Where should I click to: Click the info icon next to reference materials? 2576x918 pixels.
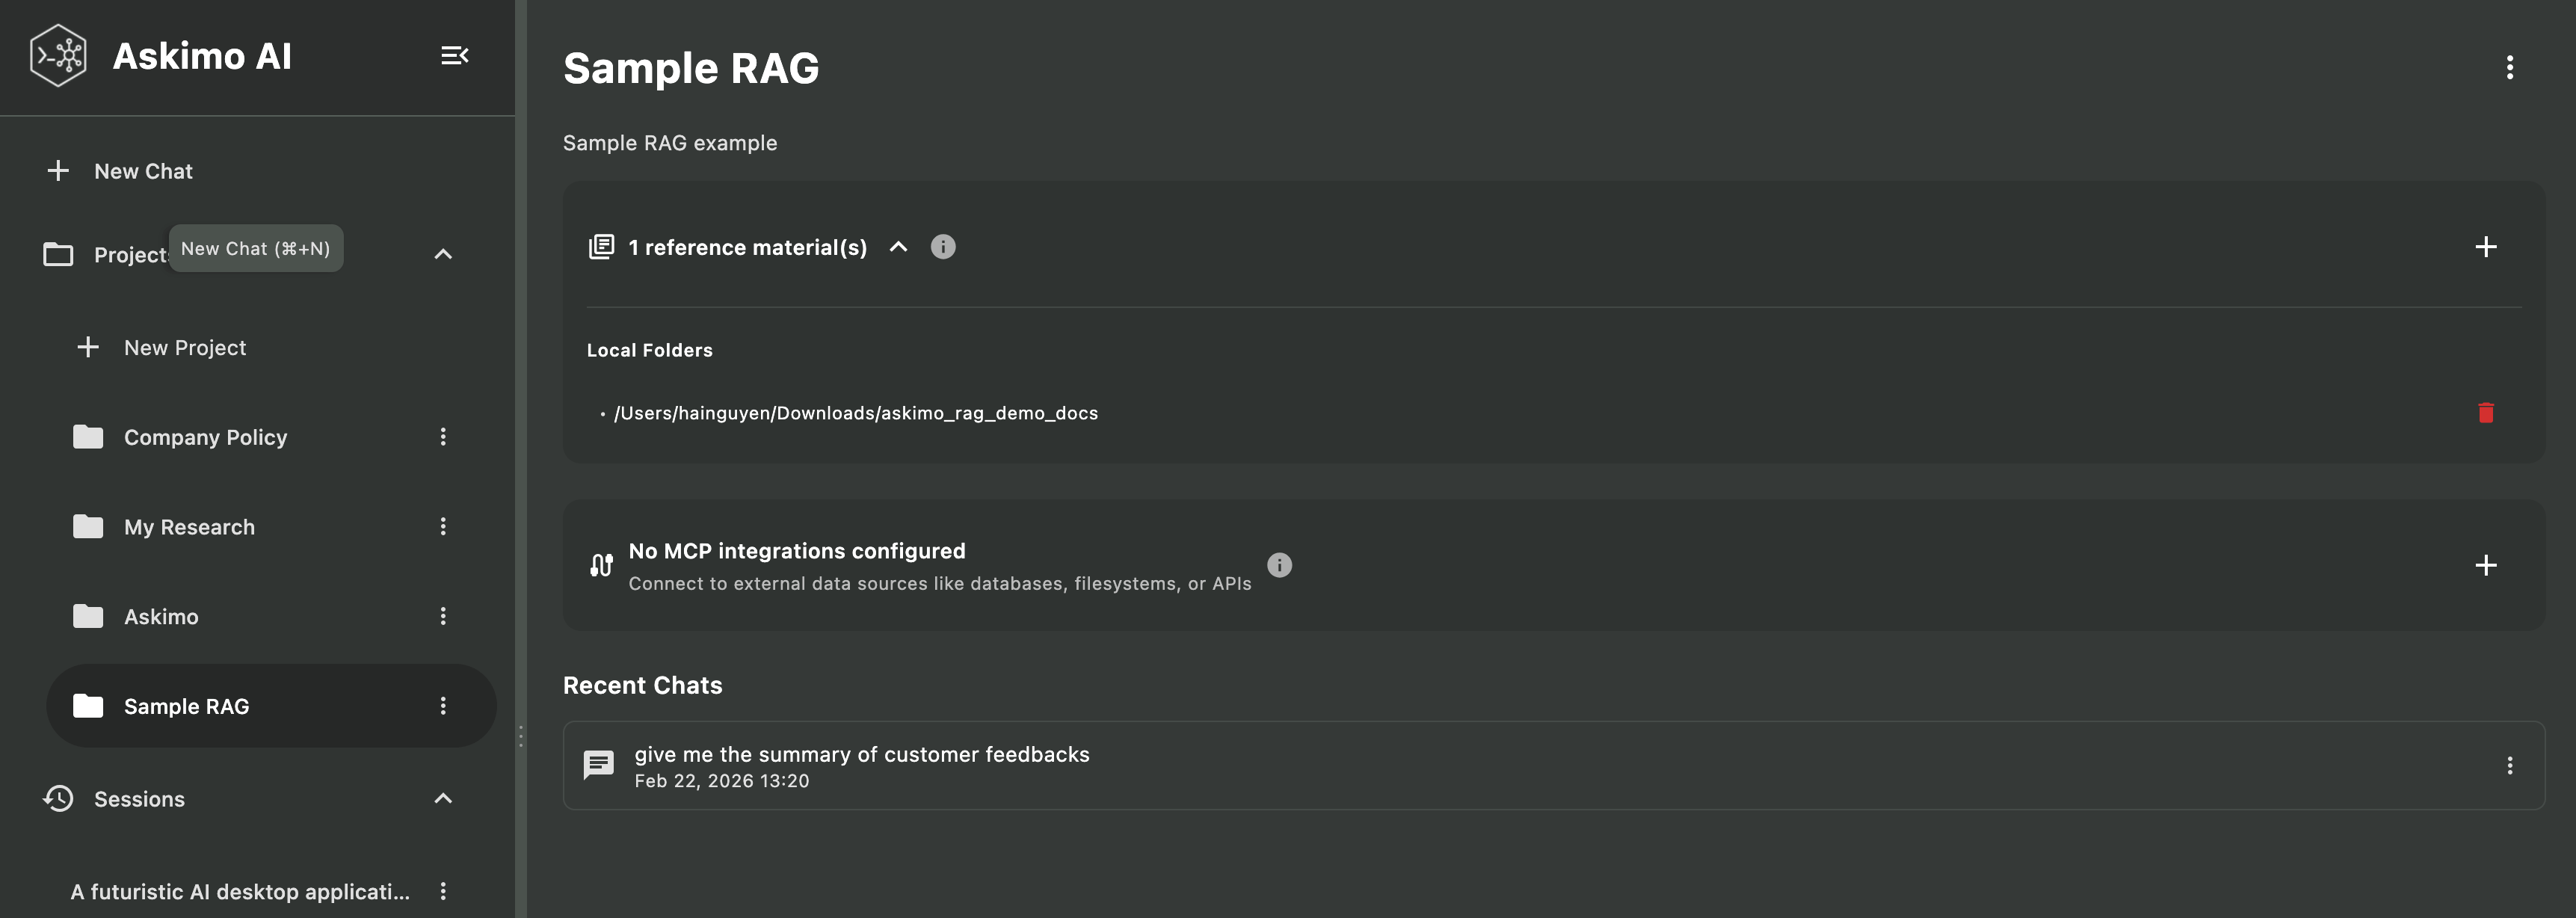943,246
